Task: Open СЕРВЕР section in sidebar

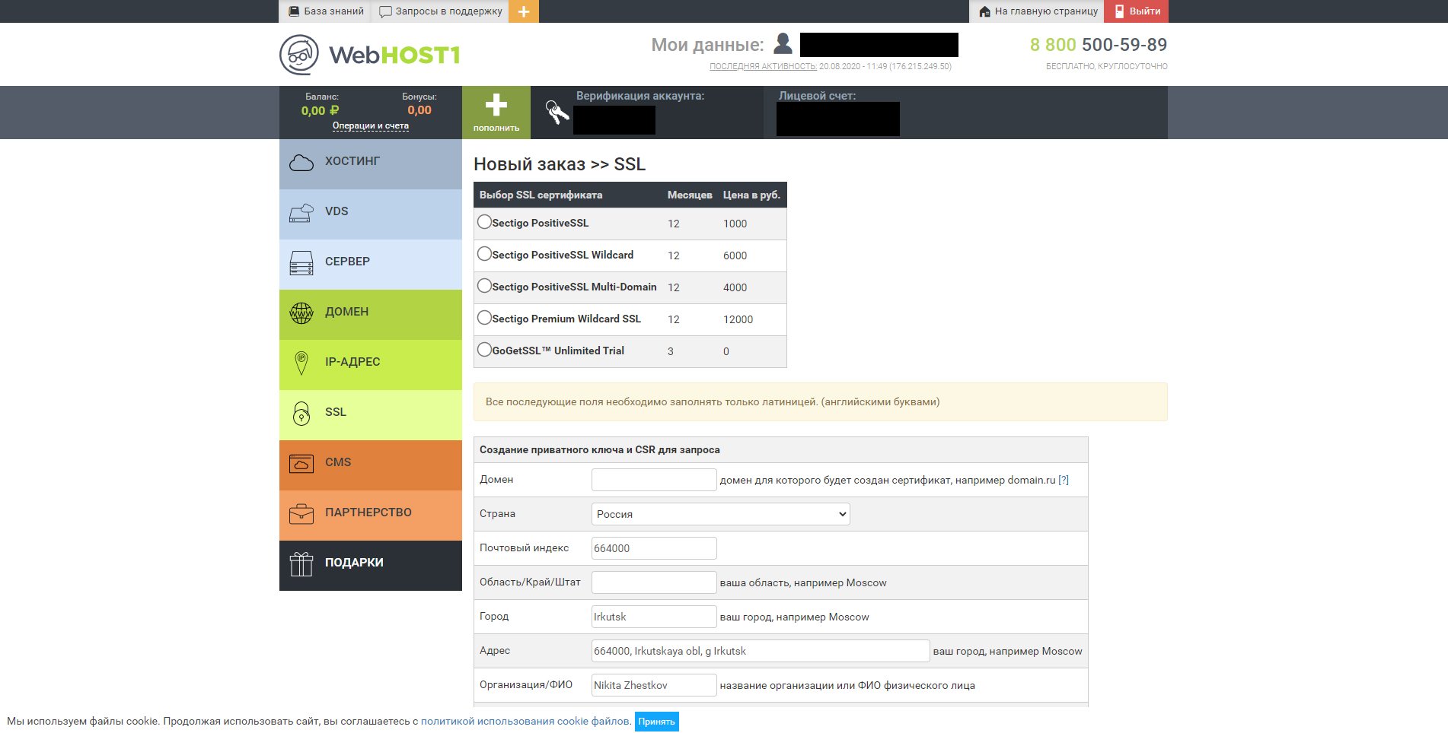Action: point(371,265)
